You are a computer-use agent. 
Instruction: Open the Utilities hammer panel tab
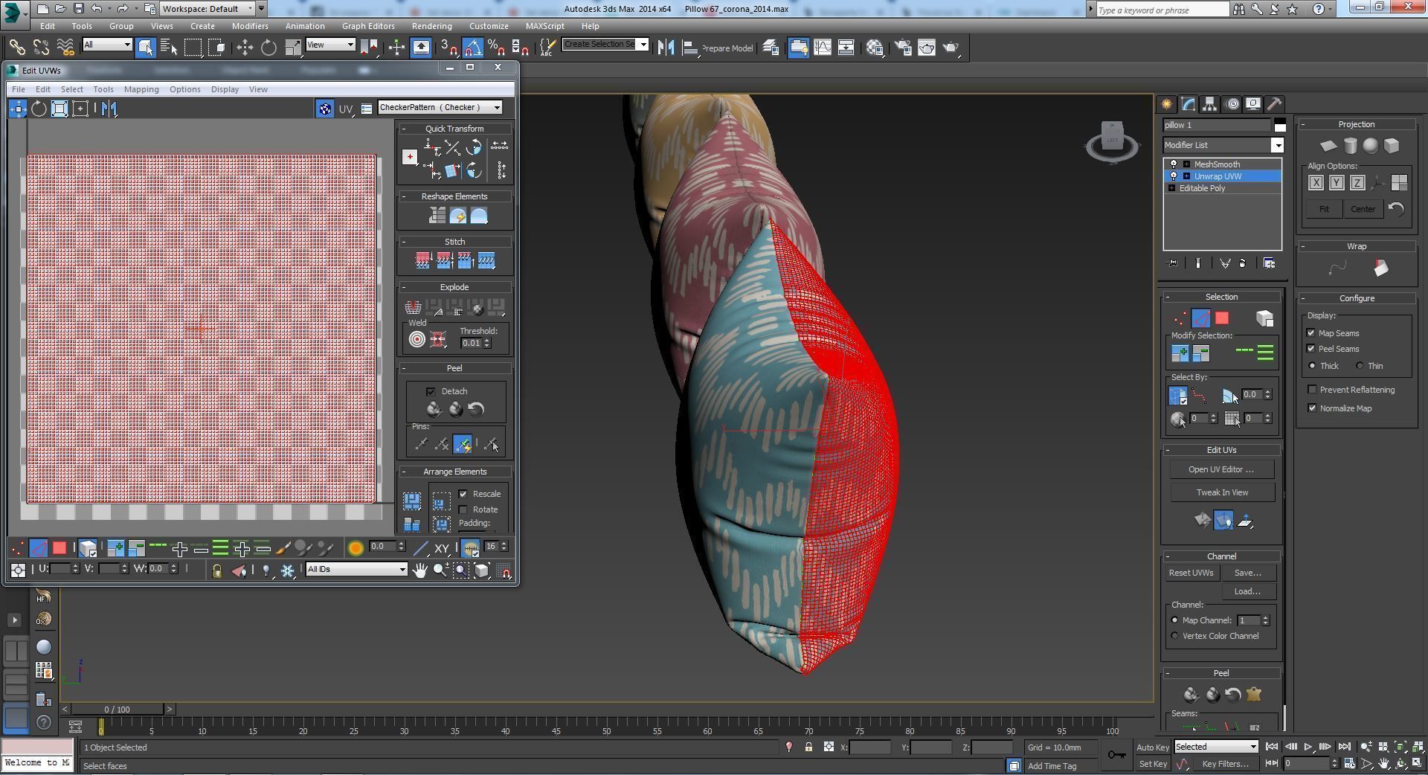click(x=1274, y=104)
